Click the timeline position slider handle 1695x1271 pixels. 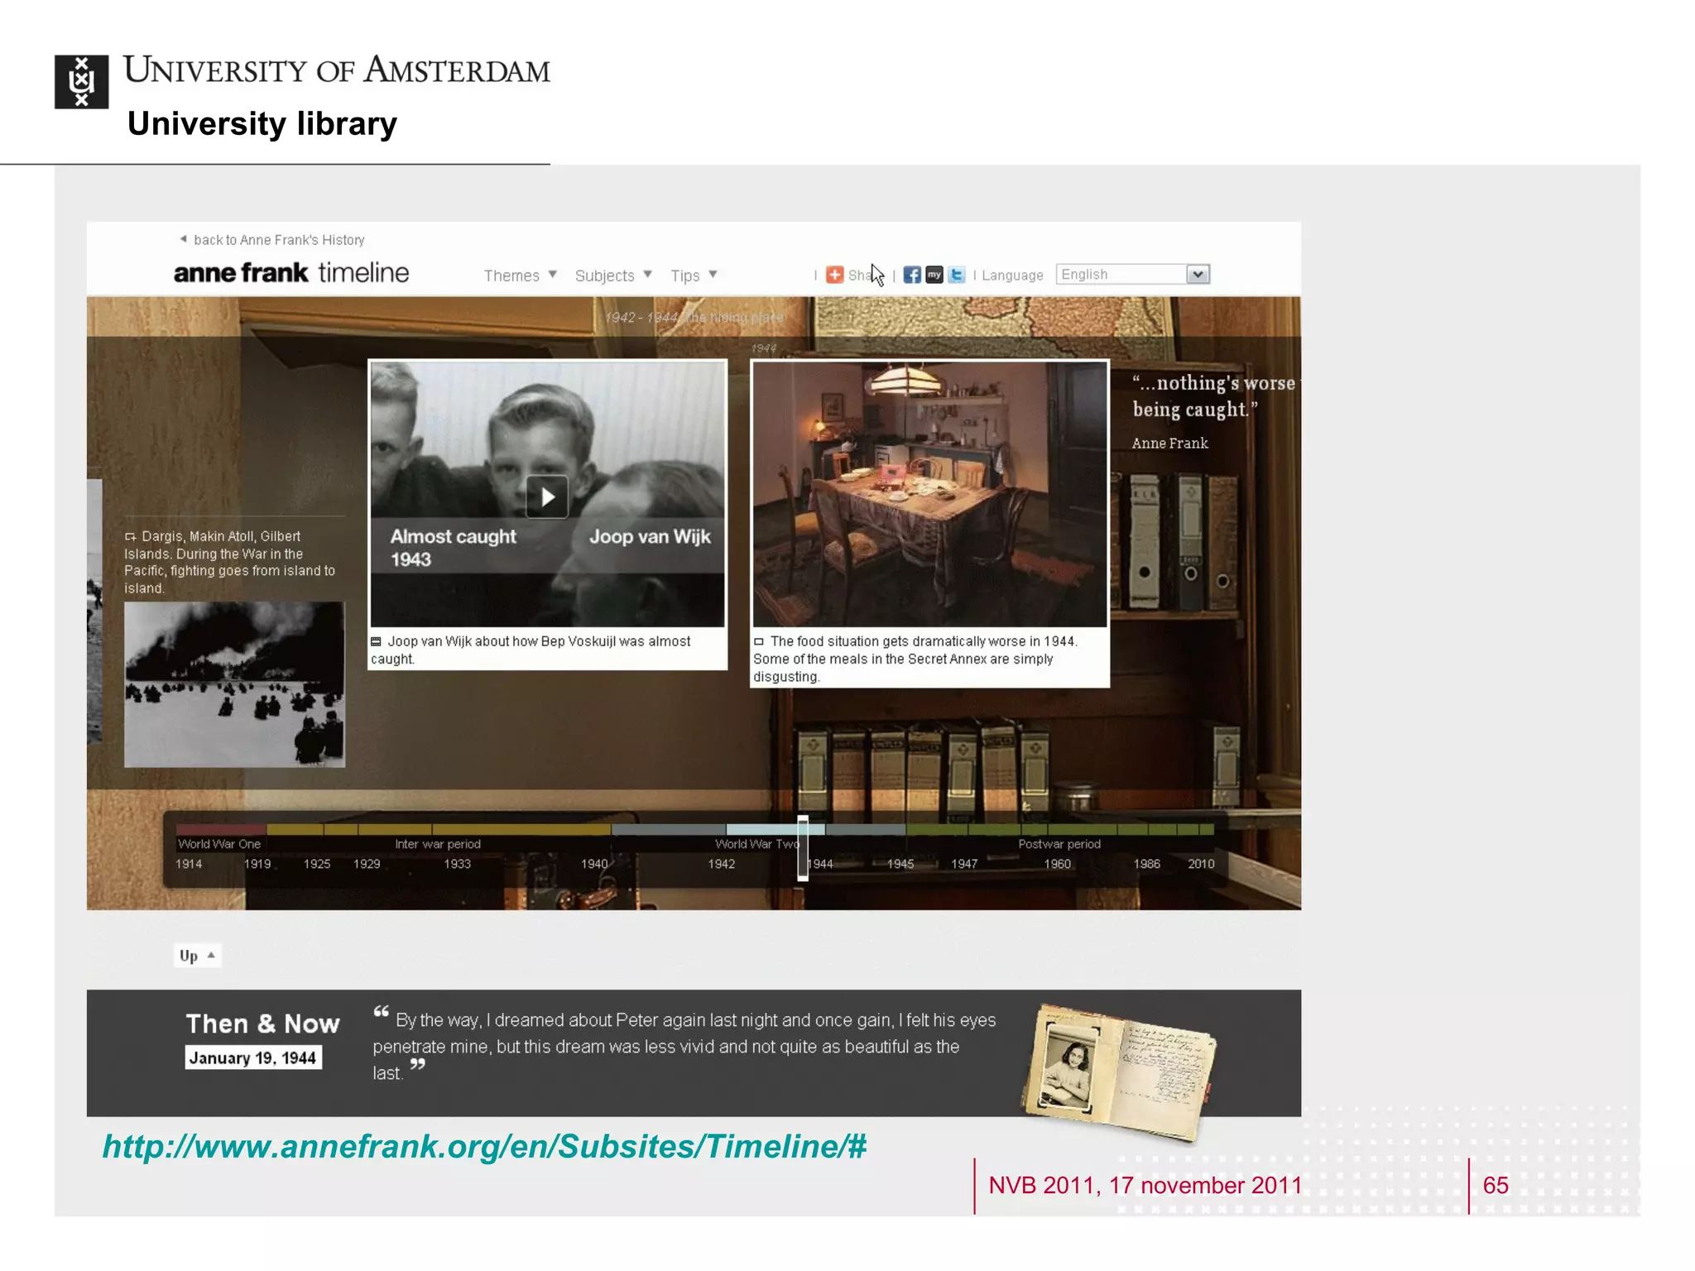point(803,848)
